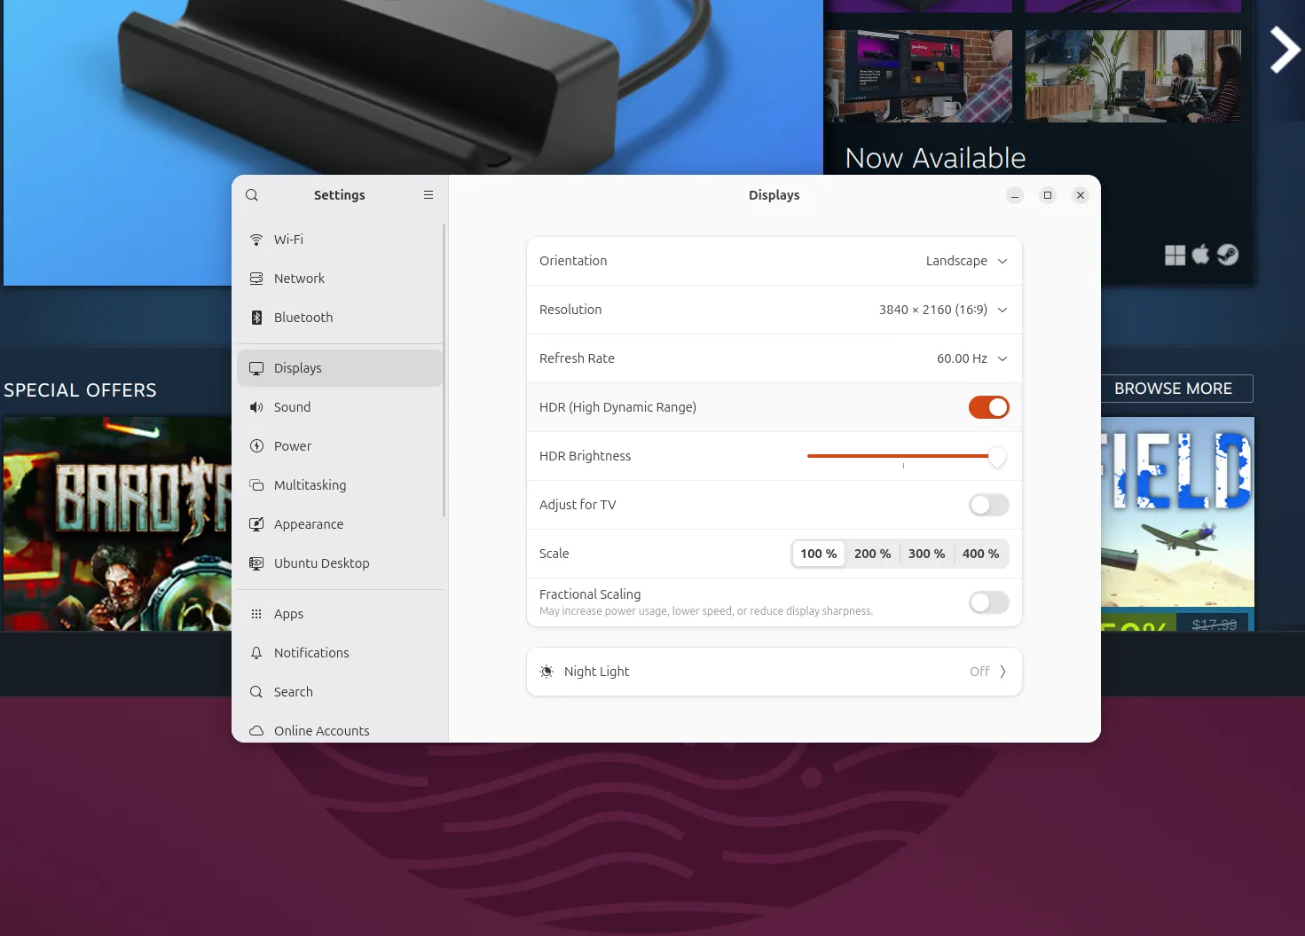Image resolution: width=1305 pixels, height=936 pixels.
Task: Open the Orientation Landscape dropdown
Action: 966,261
